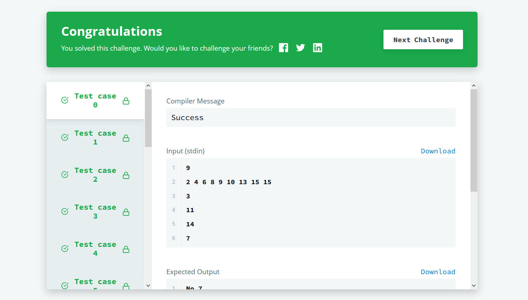
Task: Click the Next Challenge button
Action: click(x=423, y=39)
